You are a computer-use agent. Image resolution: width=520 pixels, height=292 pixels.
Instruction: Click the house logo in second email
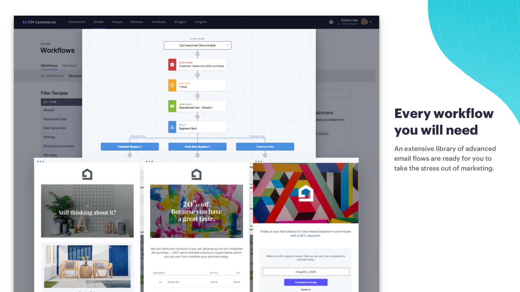pos(196,174)
